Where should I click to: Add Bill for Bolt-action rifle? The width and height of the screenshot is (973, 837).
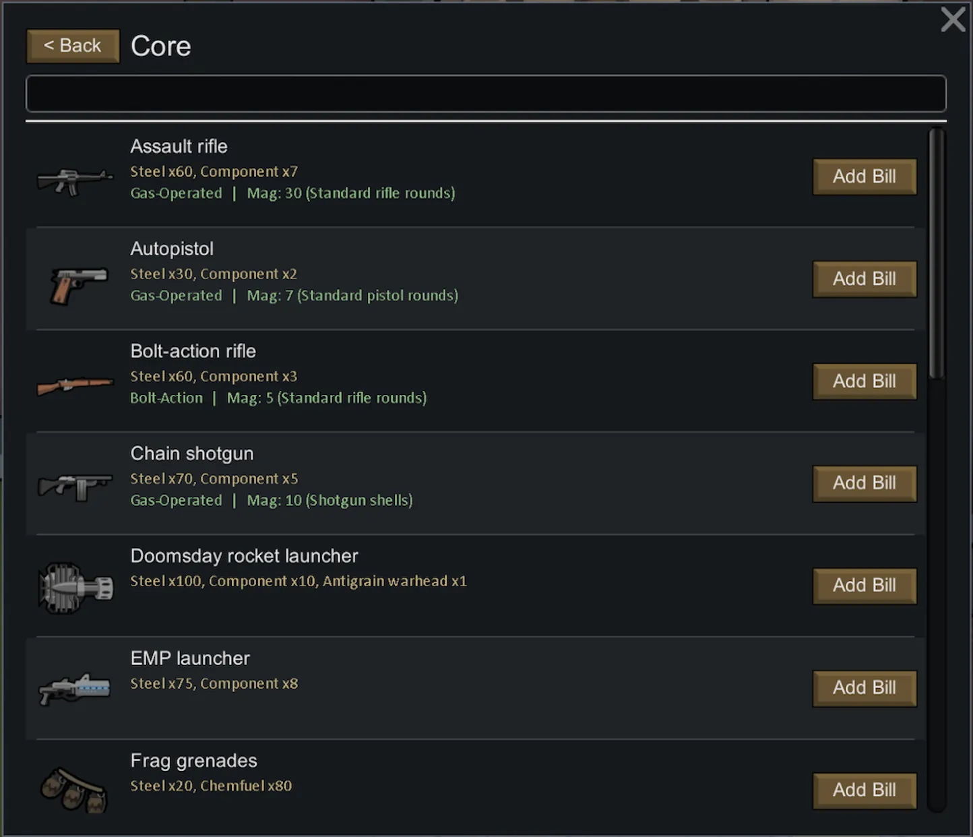[x=864, y=381]
